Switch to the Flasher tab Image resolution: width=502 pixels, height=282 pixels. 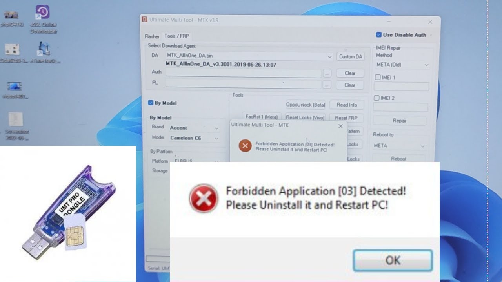(152, 36)
